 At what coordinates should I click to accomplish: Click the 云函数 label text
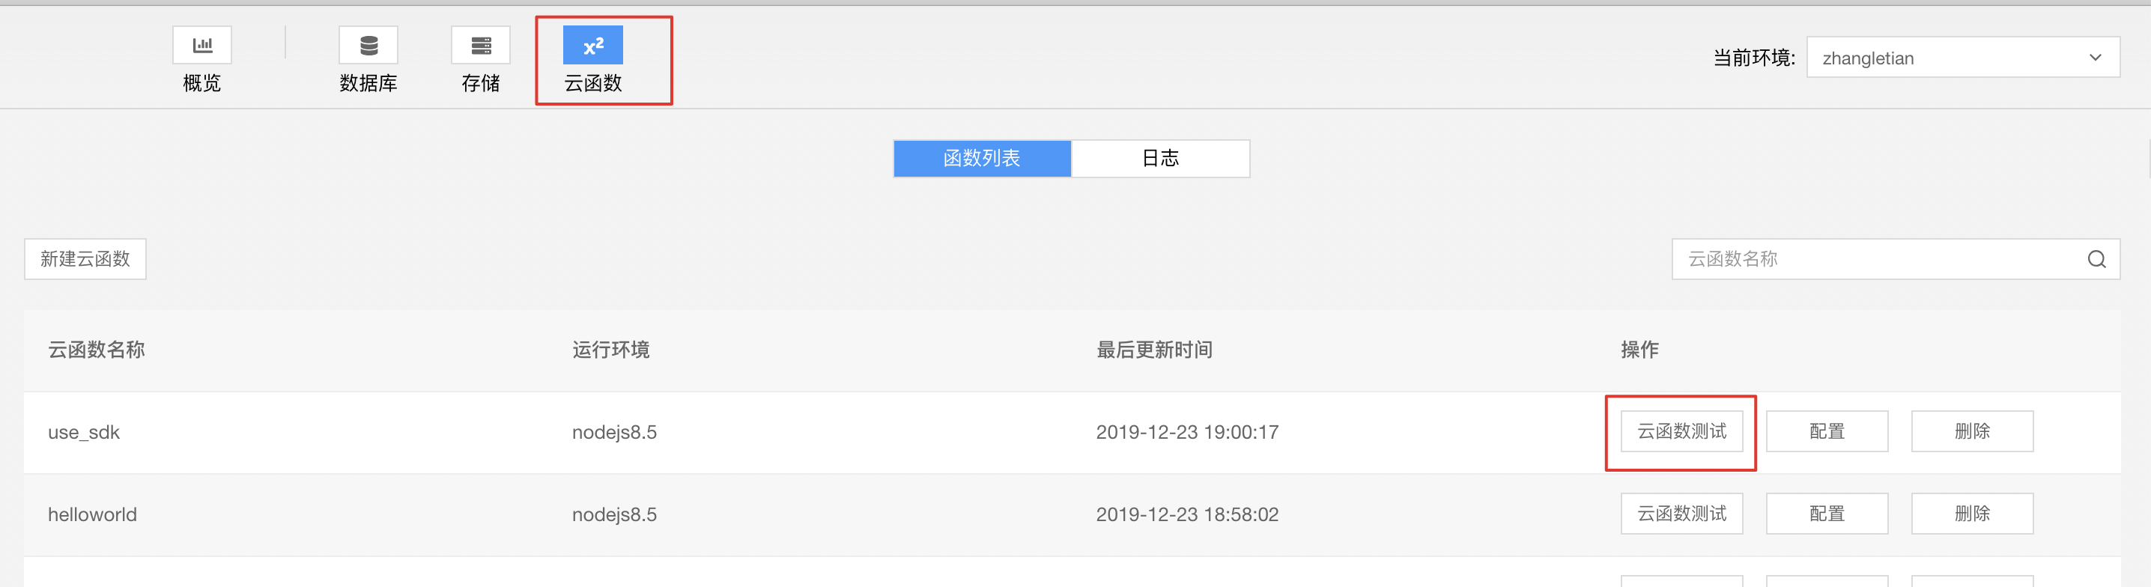click(593, 84)
